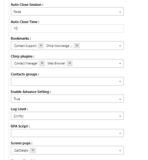Open the Enable Advance Setting dropdown

pyautogui.click(x=67, y=99)
